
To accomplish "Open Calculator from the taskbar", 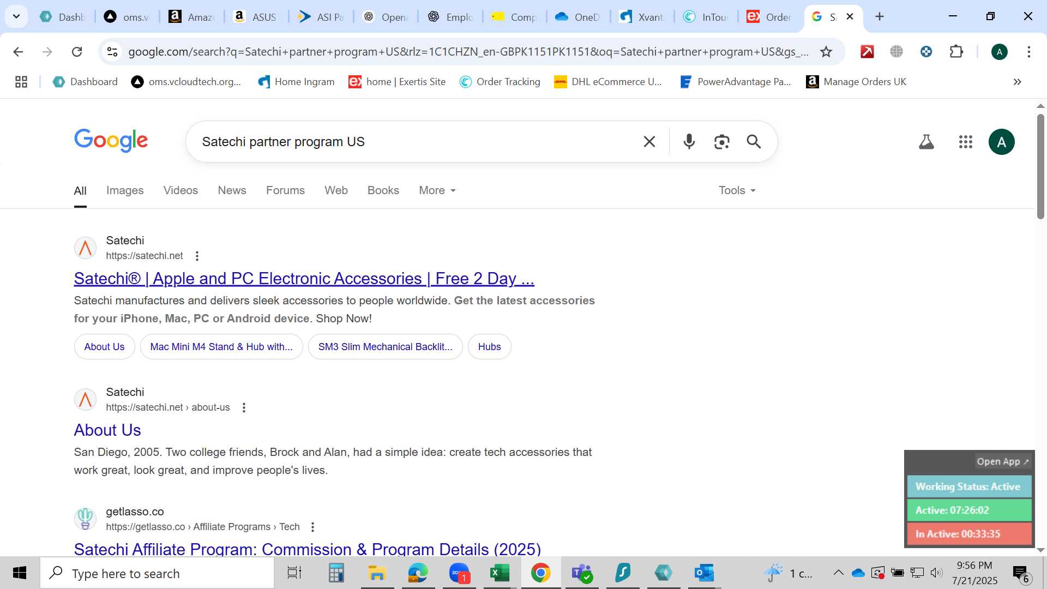I will point(336,573).
